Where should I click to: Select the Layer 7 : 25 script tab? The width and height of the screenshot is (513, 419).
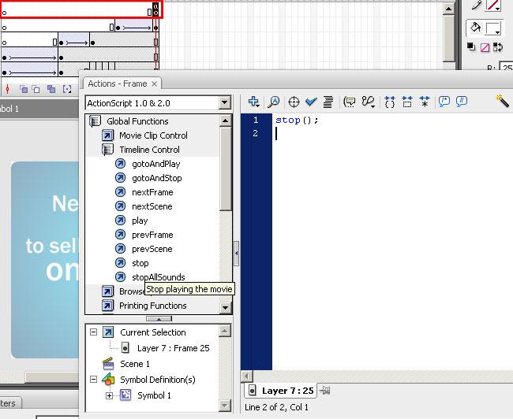tap(281, 391)
